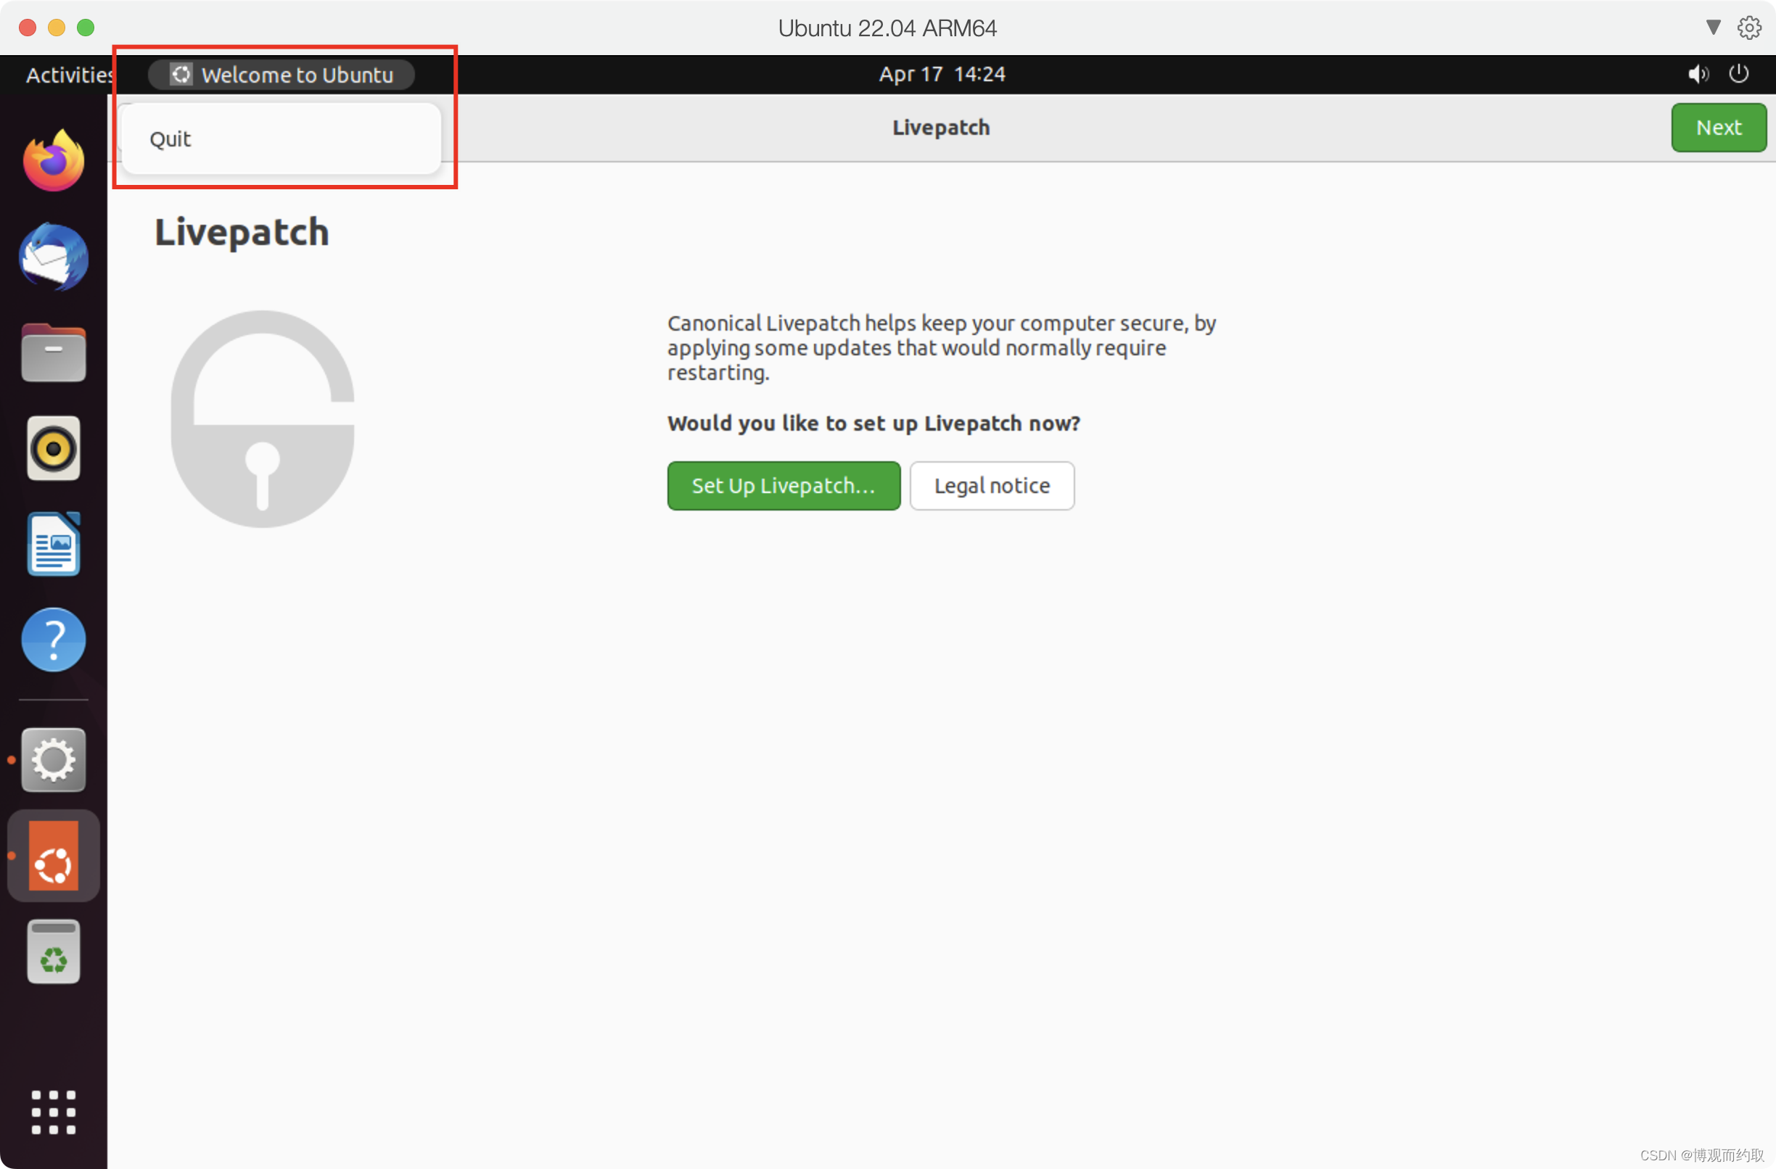The width and height of the screenshot is (1776, 1169).
Task: Click the Welcome to Ubuntu app menu
Action: 281,75
